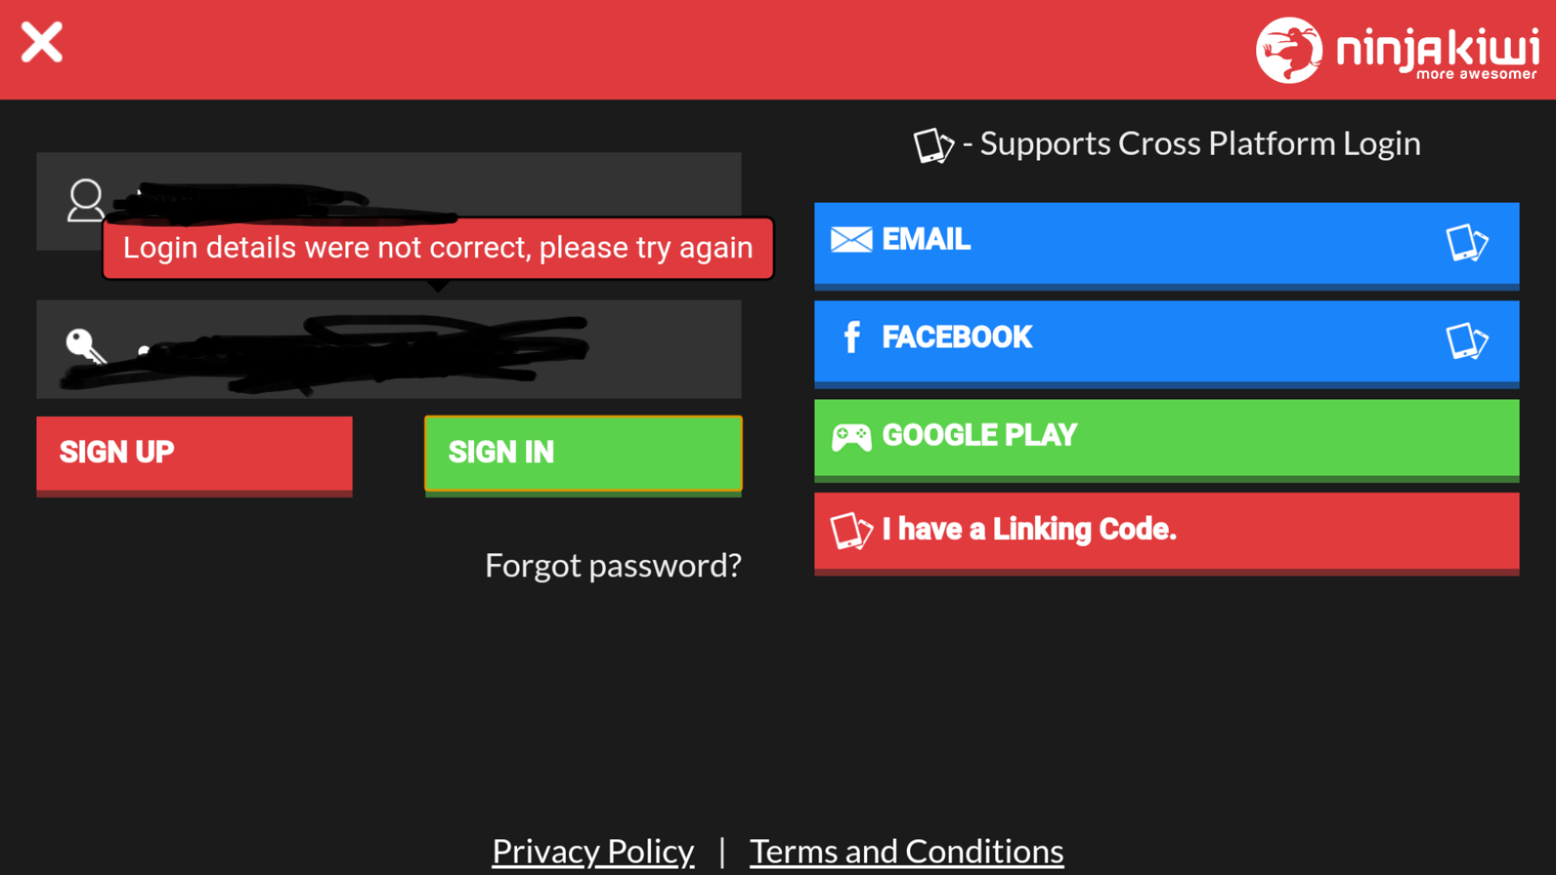Expand the FACEBOOK login option
This screenshot has width=1556, height=875.
(x=1165, y=336)
